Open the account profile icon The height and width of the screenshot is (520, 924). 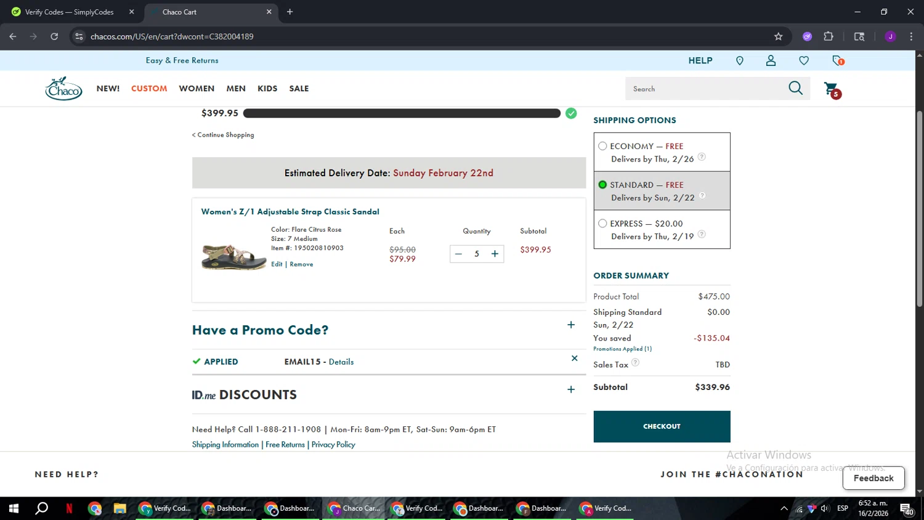coord(771,60)
